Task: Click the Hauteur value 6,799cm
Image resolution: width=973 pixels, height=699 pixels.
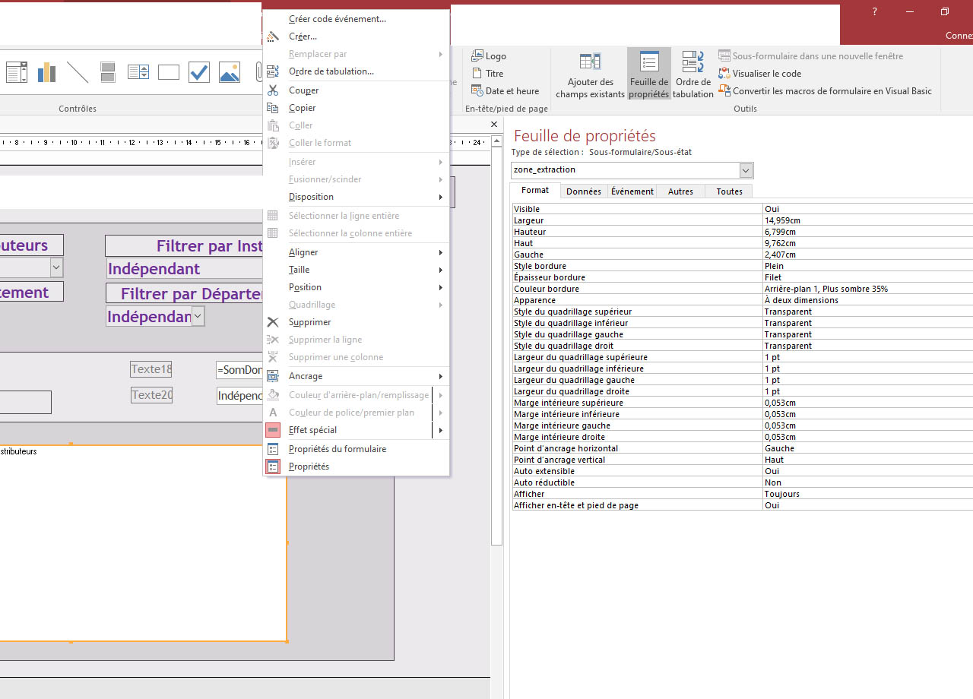Action: click(867, 232)
